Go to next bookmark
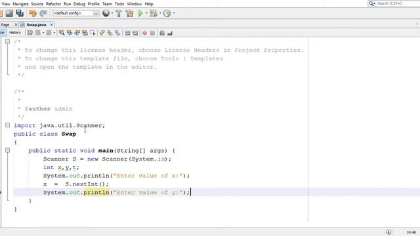 tap(110, 33)
